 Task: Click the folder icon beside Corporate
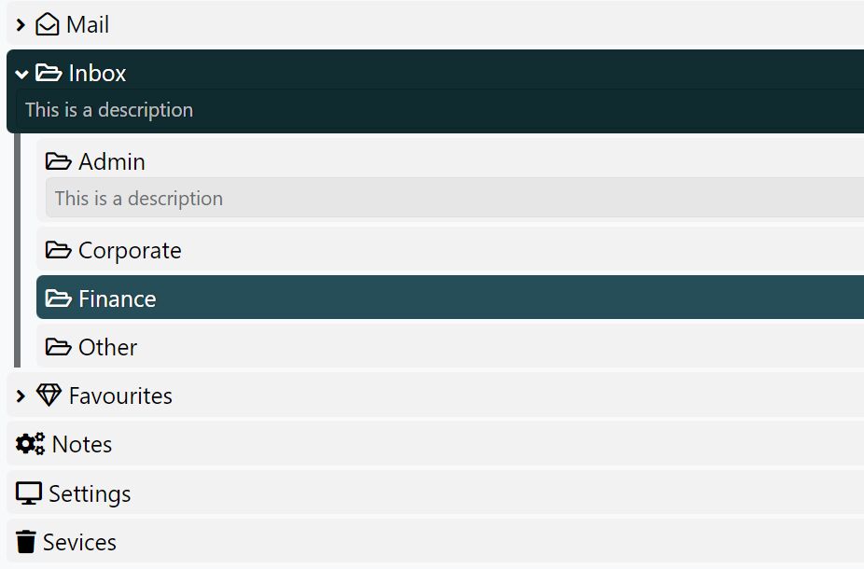click(x=58, y=249)
